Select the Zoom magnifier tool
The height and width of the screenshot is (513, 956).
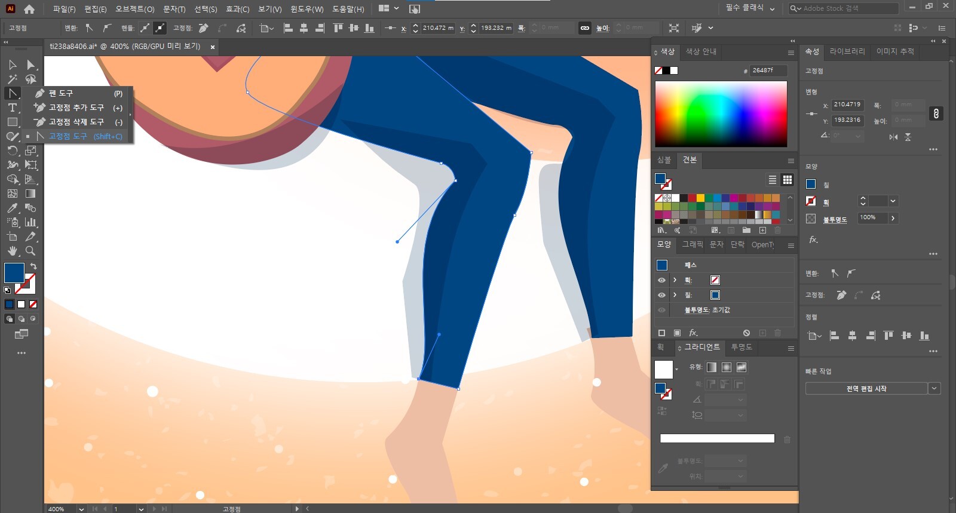[x=30, y=251]
